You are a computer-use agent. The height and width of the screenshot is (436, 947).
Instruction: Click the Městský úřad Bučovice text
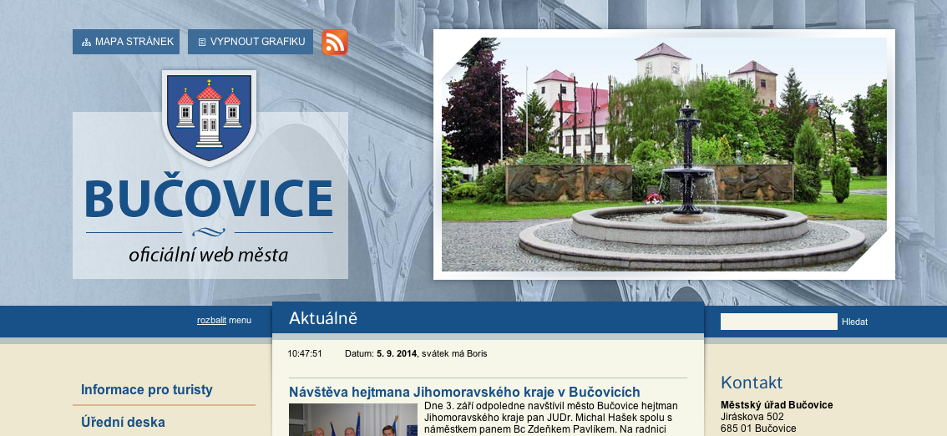[x=777, y=404]
